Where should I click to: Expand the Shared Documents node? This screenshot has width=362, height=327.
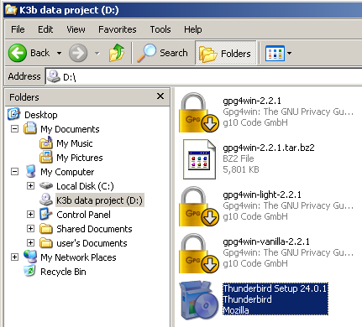click(x=30, y=229)
